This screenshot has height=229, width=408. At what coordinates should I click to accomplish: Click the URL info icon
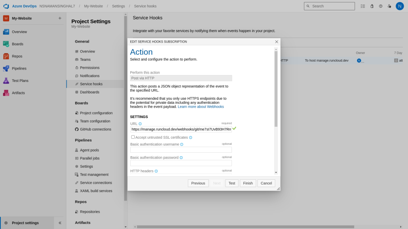coord(140,124)
